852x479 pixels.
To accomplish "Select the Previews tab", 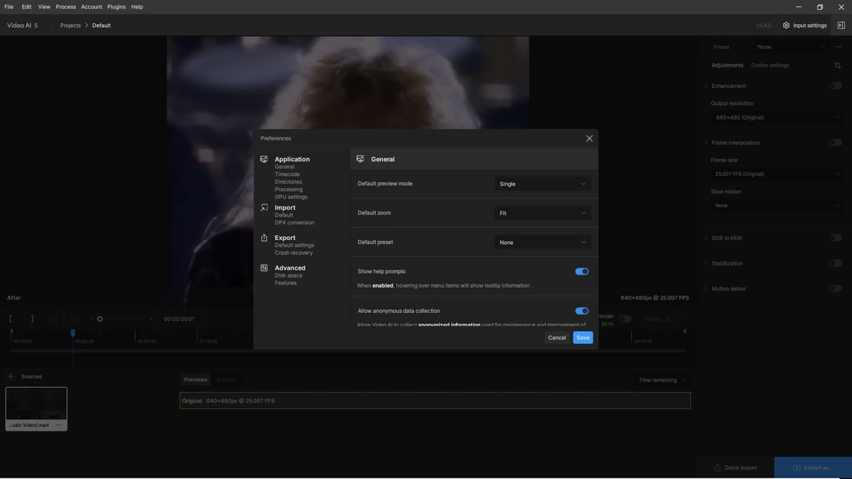I will tap(196, 380).
